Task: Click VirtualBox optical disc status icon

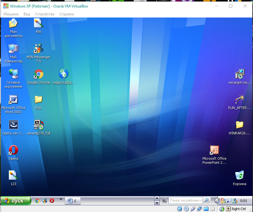Action: [186, 209]
